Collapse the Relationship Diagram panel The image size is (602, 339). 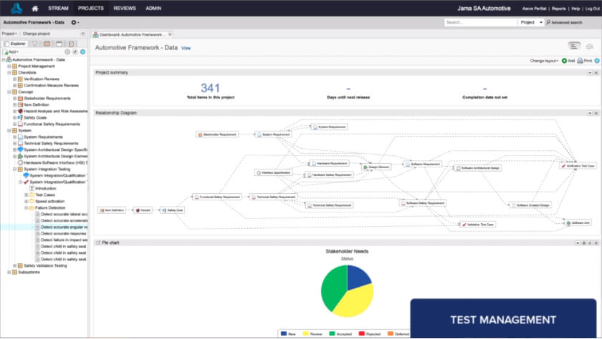[x=591, y=113]
